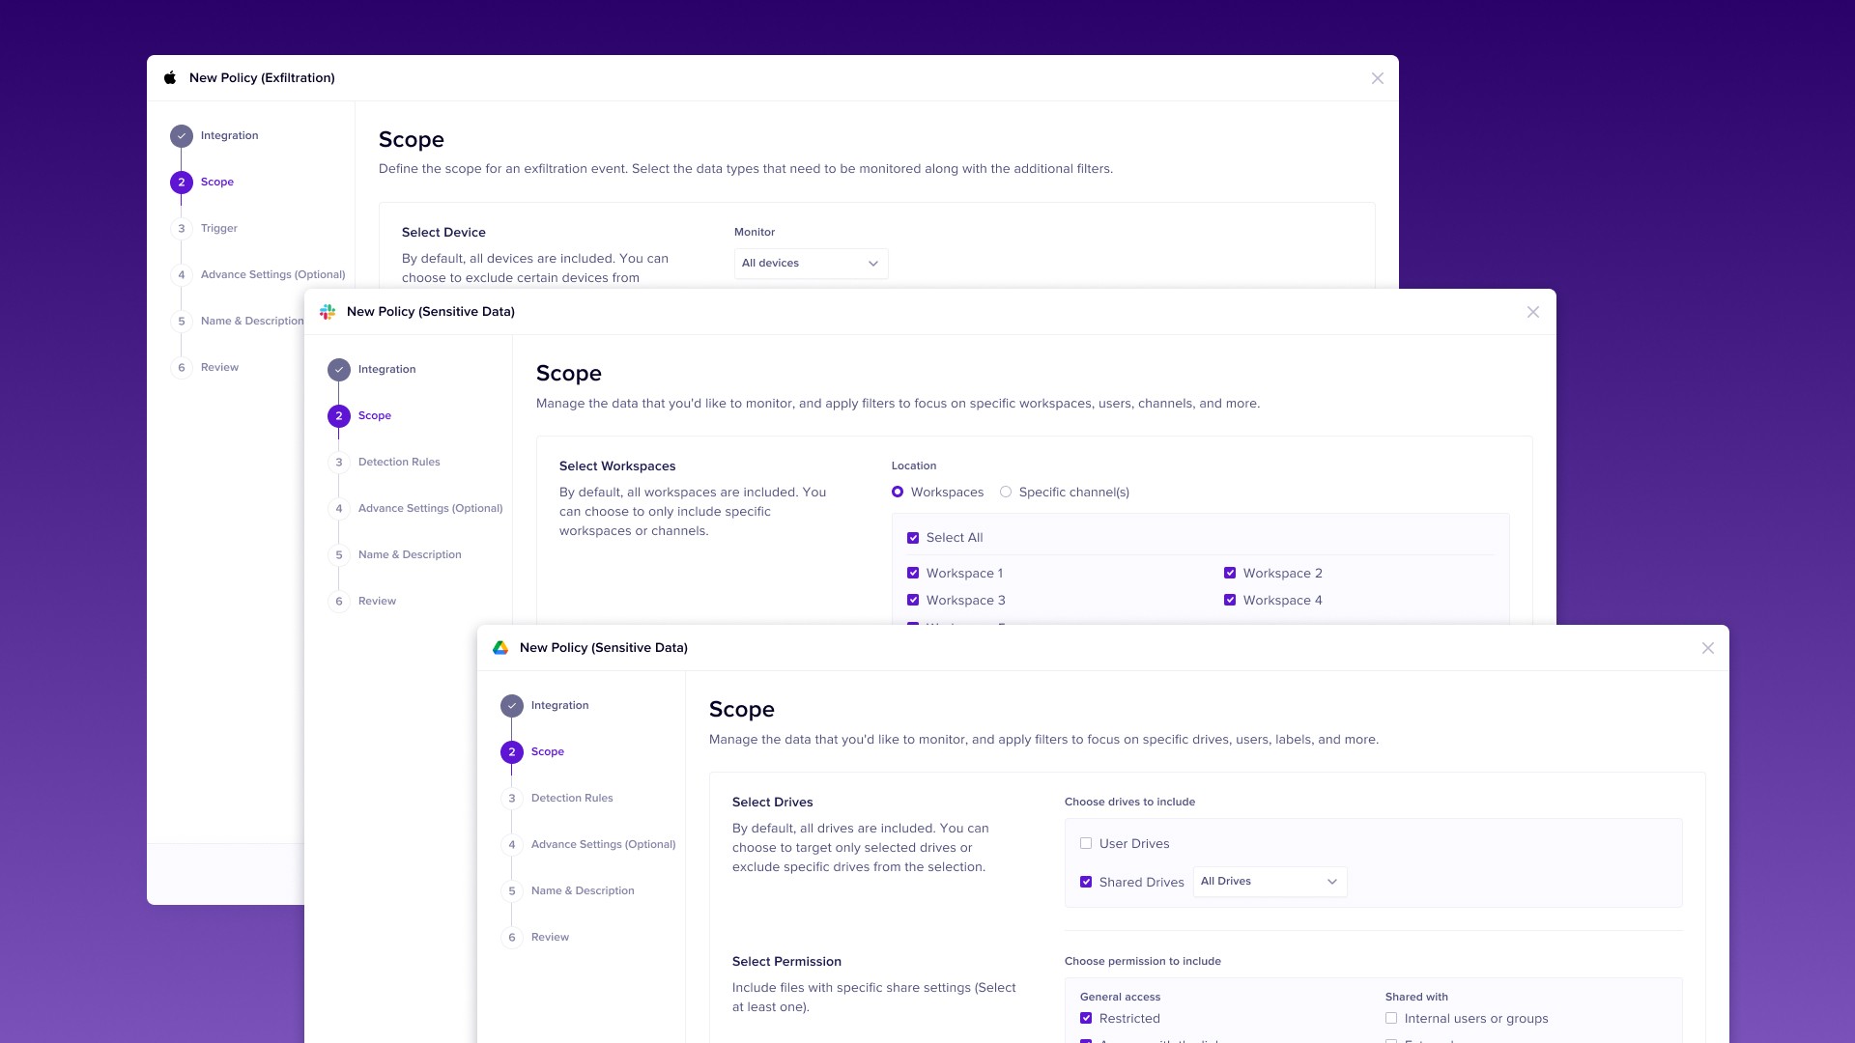The height and width of the screenshot is (1043, 1855).
Task: Click the Scope step label in Exfiltration window
Action: (x=217, y=183)
